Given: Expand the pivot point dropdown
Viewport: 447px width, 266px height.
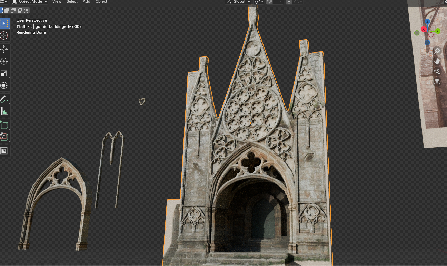Looking at the screenshot, I should tap(259, 2).
